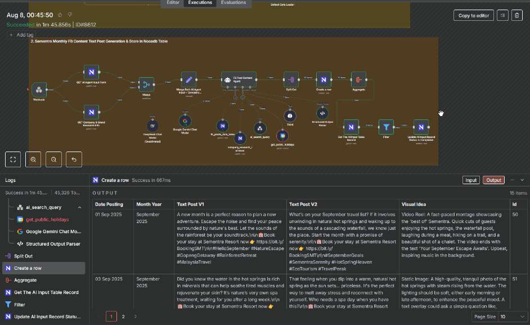The image size is (530, 325).
Task: Select the Create a row node on canvas
Action: tap(324, 79)
